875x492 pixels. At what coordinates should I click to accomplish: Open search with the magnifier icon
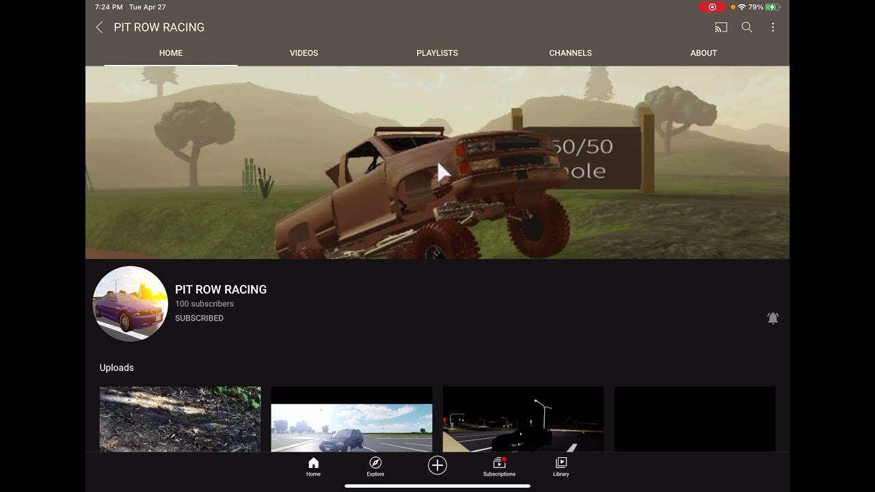[x=747, y=27]
